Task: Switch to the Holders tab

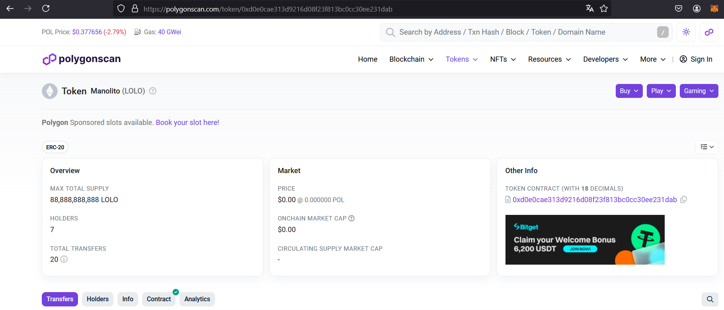Action: coord(98,299)
